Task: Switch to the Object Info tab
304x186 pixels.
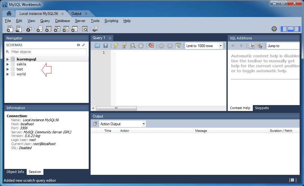Action: pyautogui.click(x=15, y=172)
